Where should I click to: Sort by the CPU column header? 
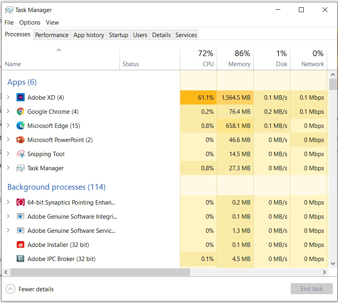[x=198, y=59]
